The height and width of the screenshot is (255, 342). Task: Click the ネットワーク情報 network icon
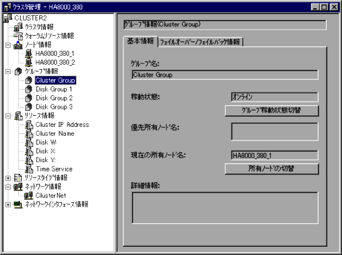18,187
